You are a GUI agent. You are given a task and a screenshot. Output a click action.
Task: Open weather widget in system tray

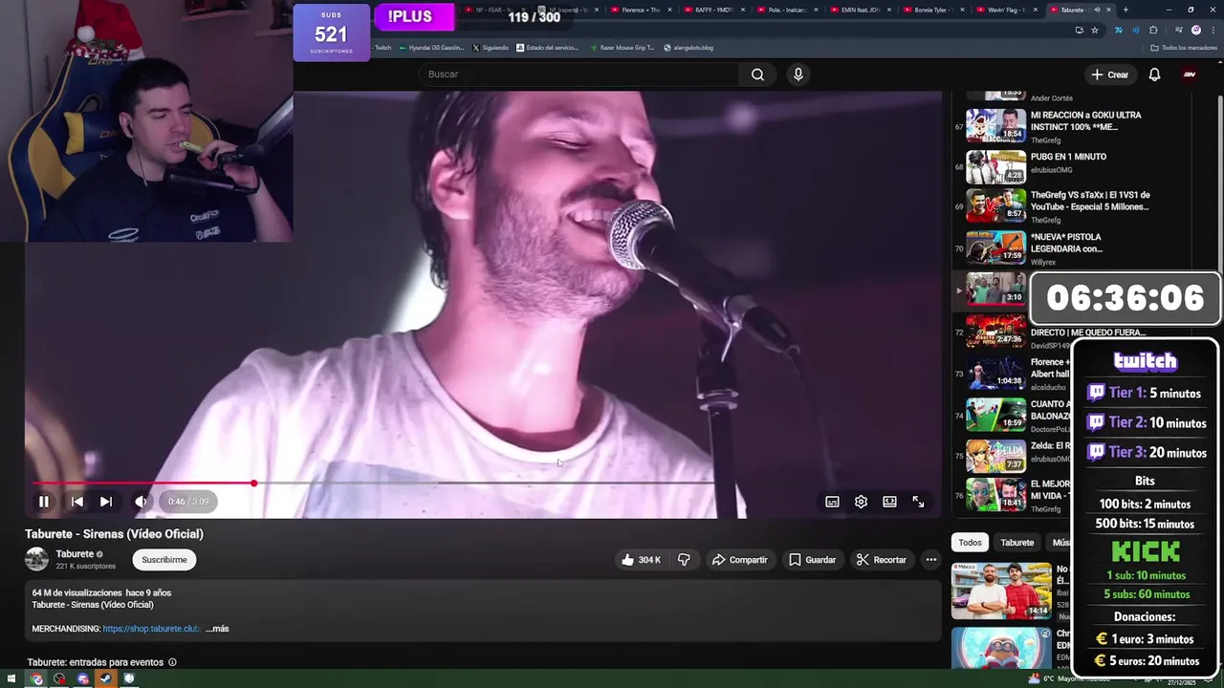point(1069,679)
